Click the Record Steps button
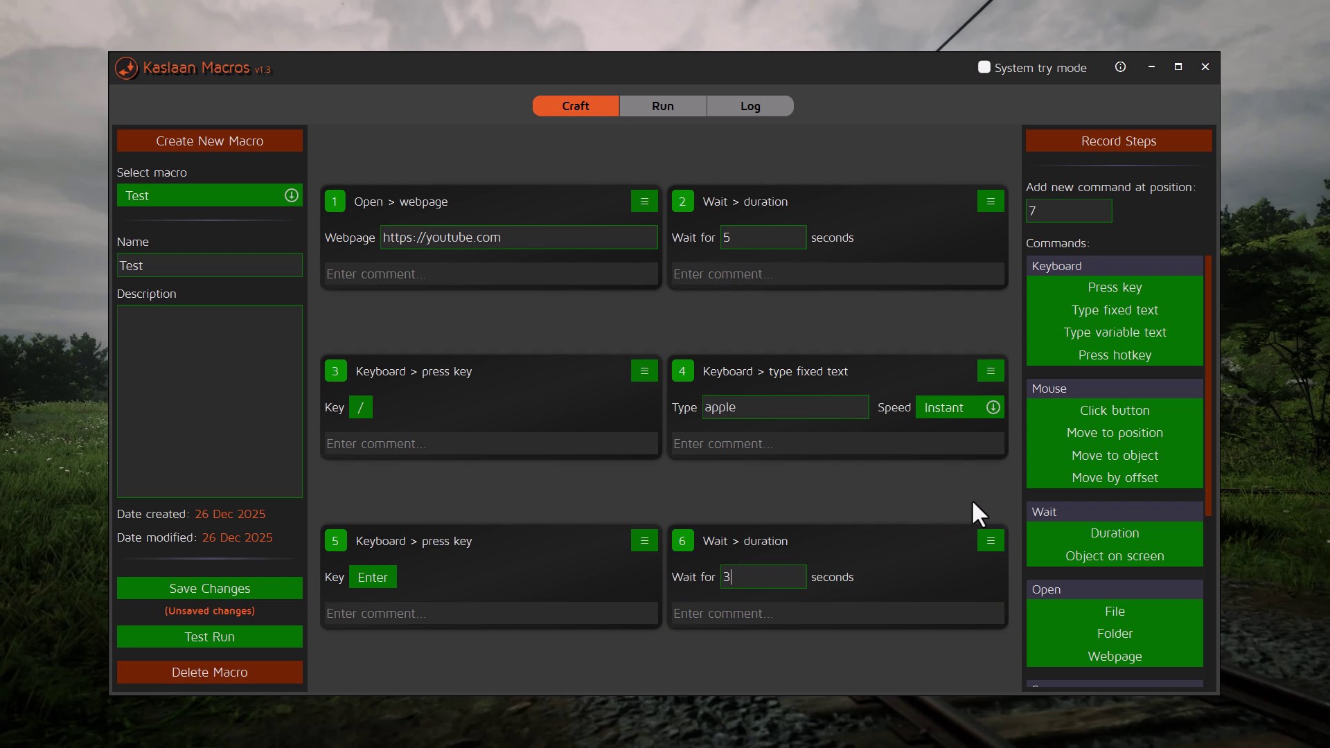Screen dimensions: 1330x748 pyautogui.click(x=1118, y=141)
